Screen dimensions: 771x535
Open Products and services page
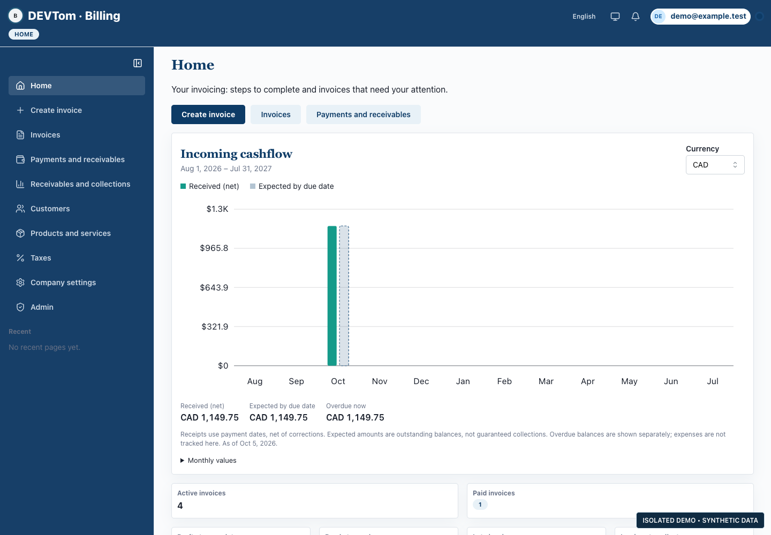tap(77, 233)
